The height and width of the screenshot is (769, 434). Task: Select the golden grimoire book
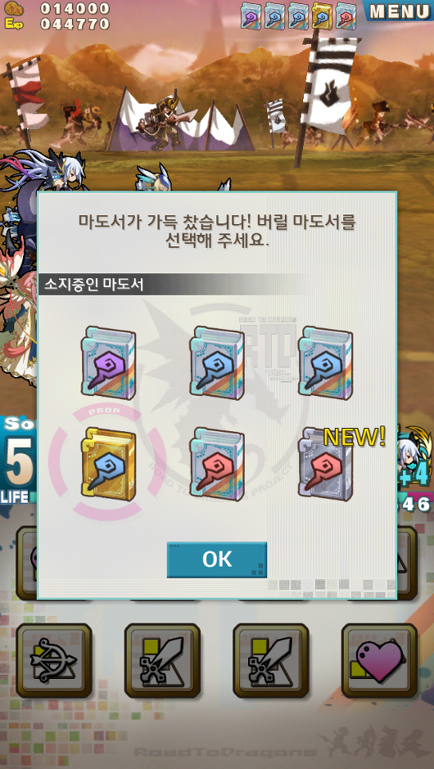108,464
